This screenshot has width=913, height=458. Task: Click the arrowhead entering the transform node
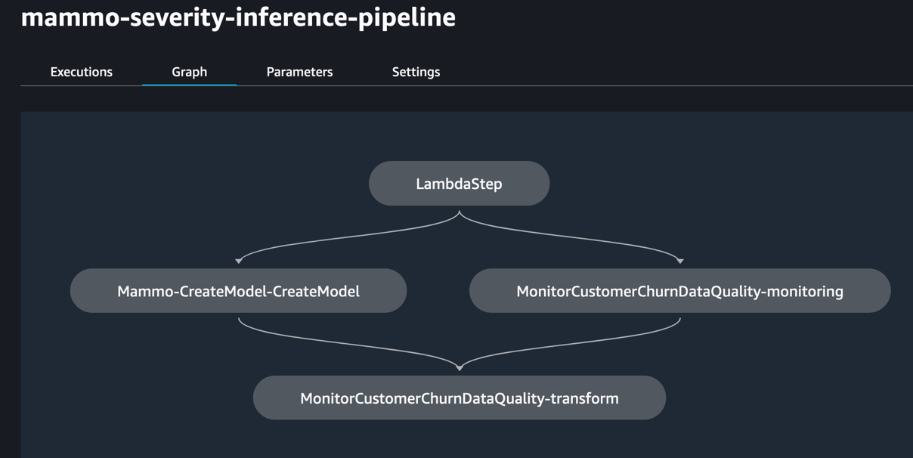(x=460, y=368)
